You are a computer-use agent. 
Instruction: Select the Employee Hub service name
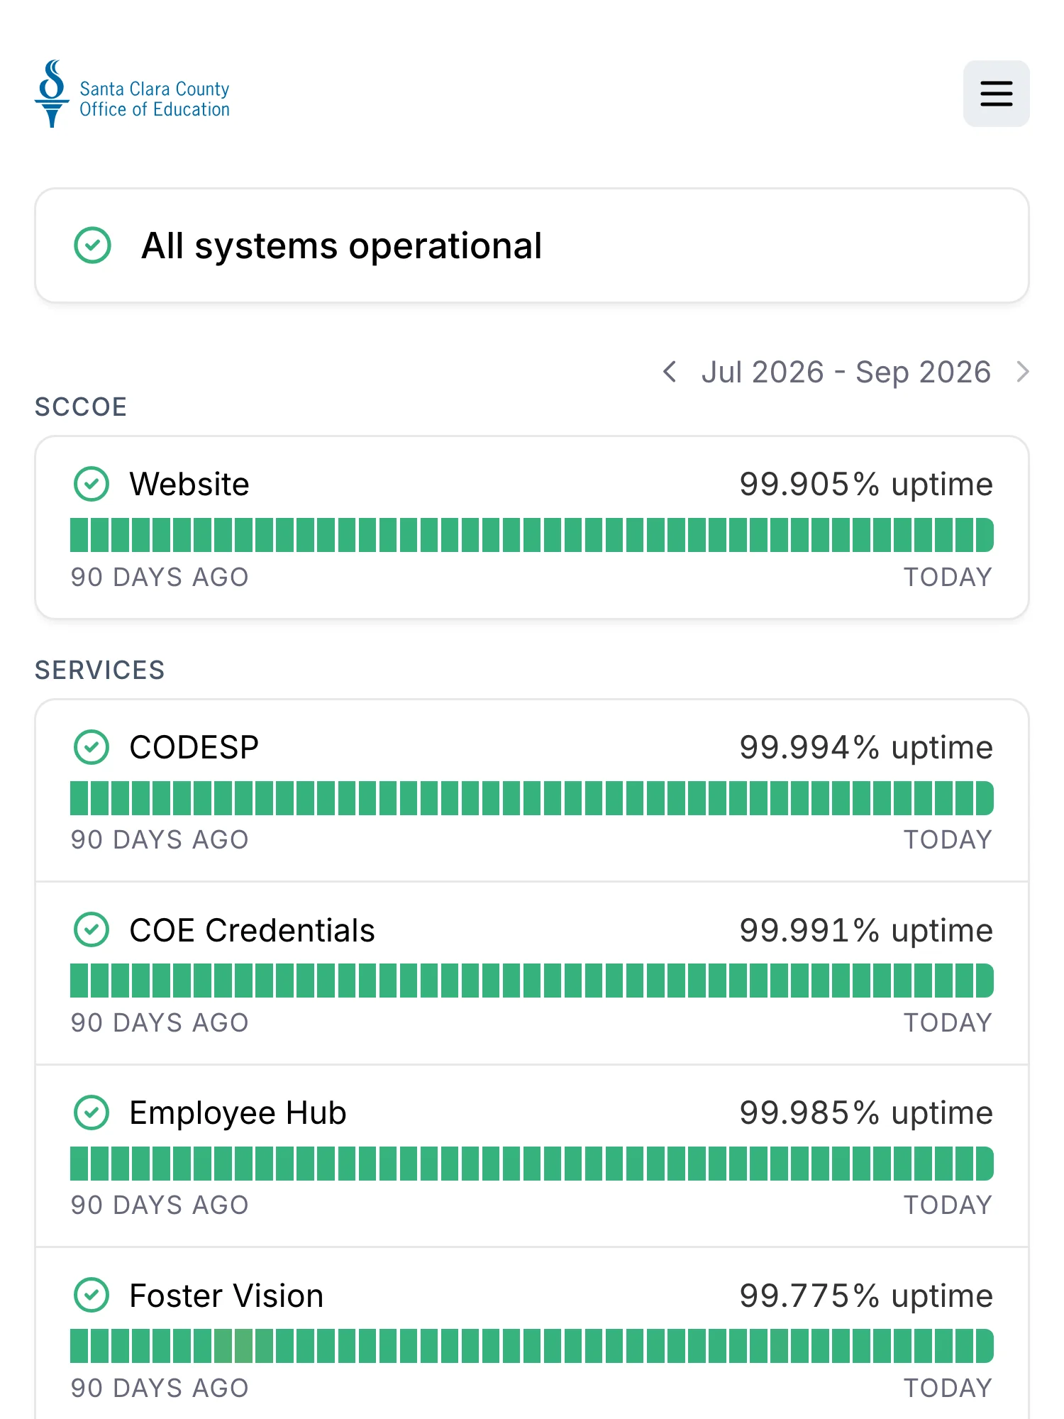[x=238, y=1112]
